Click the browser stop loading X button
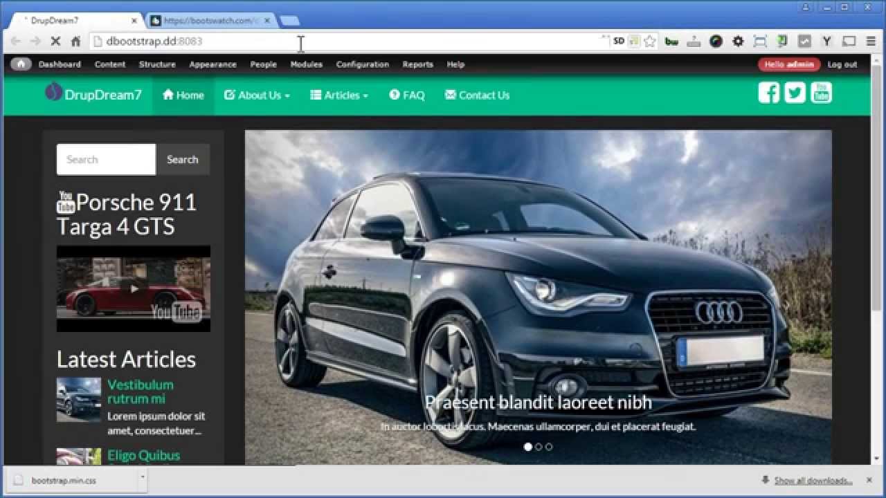Screen dimensions: 886x498 pyautogui.click(x=55, y=41)
